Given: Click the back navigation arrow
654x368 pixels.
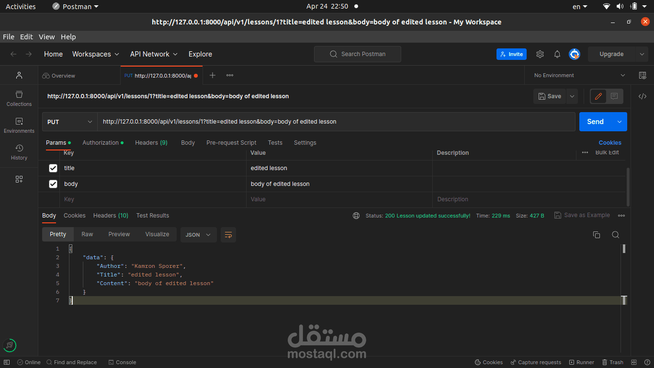Looking at the screenshot, I should (x=13, y=54).
